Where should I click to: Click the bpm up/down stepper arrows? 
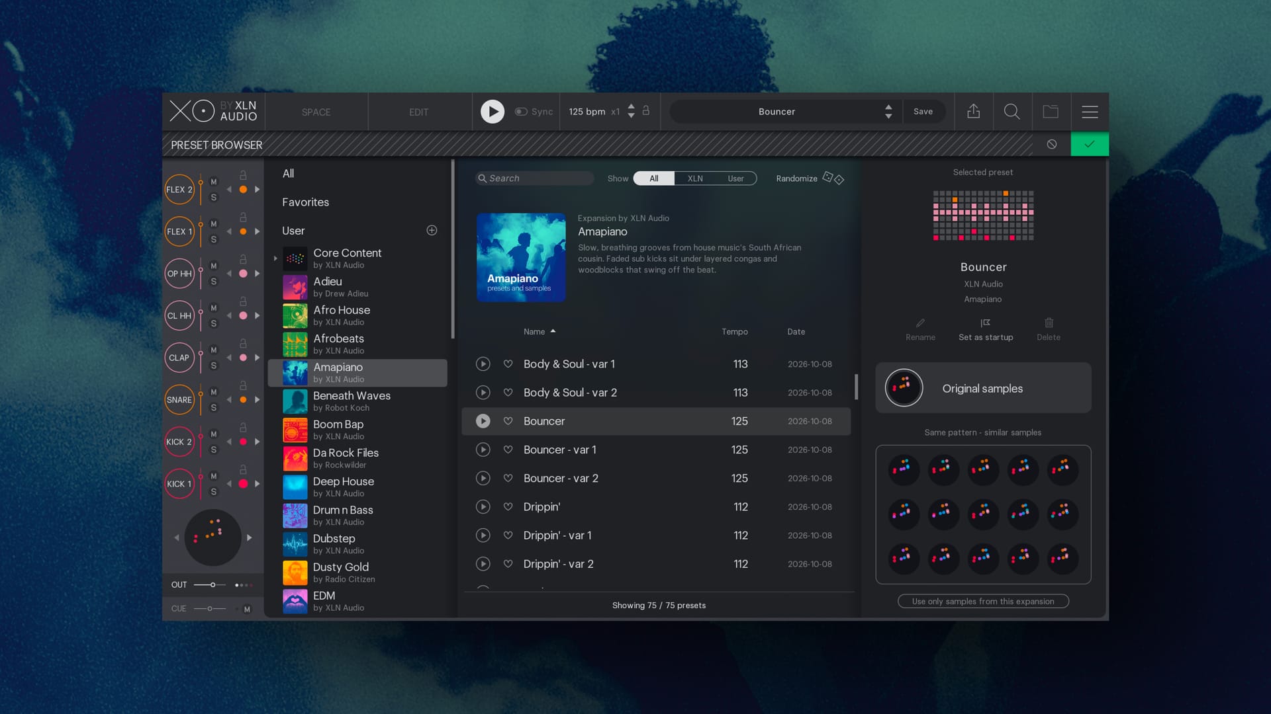(x=631, y=111)
